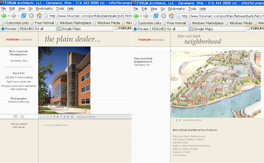Select FORUM tab in right window

pyautogui.click(x=255, y=29)
